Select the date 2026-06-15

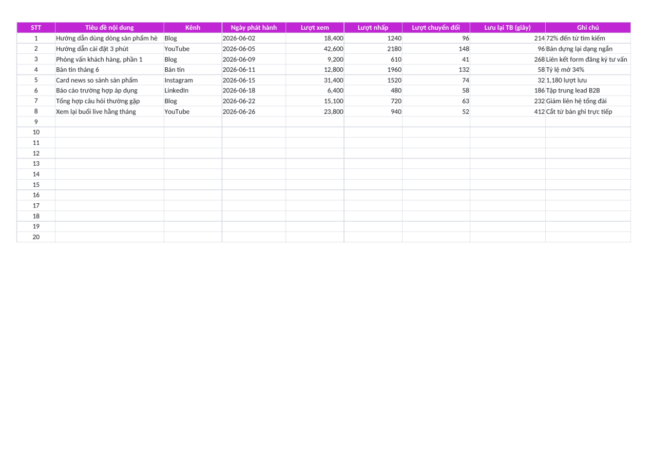tap(254, 80)
